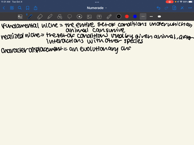Tap the three-dot multitasking control
Image resolution: width=194 pixels, height=145 pixels.
pos(97,2)
